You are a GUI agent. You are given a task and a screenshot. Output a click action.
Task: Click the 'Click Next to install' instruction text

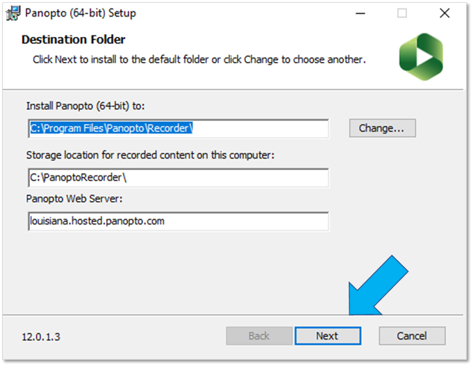(x=199, y=60)
